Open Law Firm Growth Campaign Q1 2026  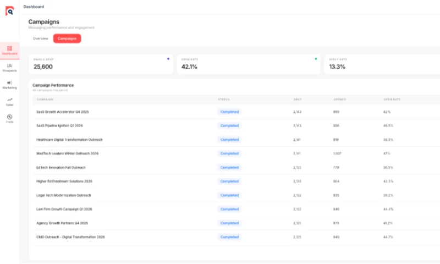coord(64,209)
